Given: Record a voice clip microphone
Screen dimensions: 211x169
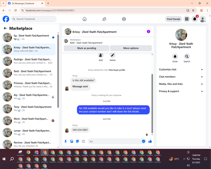Looking at the screenshot, I should click(x=65, y=141).
